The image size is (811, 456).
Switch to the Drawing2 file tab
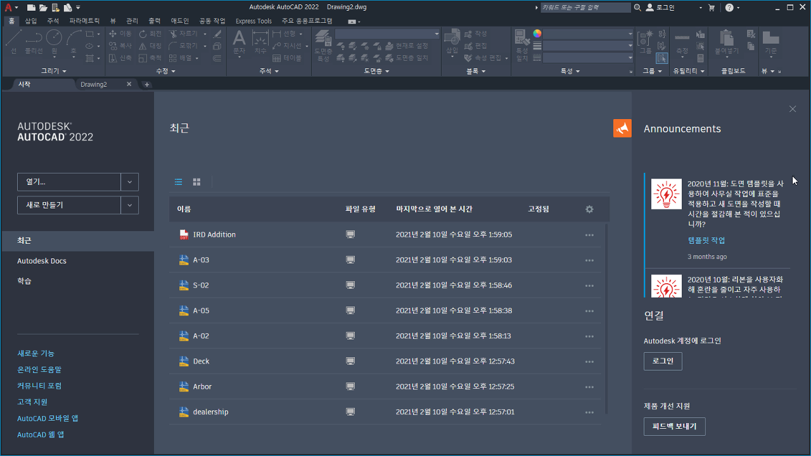[x=94, y=84]
